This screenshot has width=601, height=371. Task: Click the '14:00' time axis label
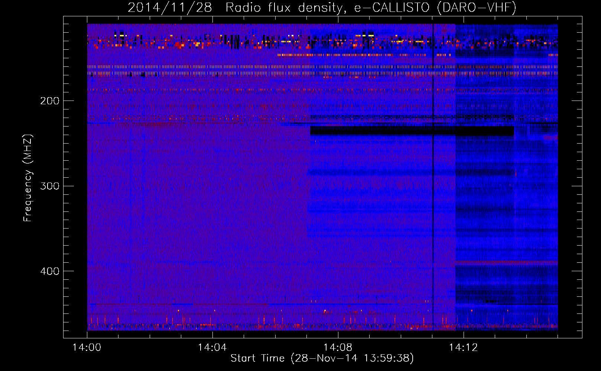87,348
